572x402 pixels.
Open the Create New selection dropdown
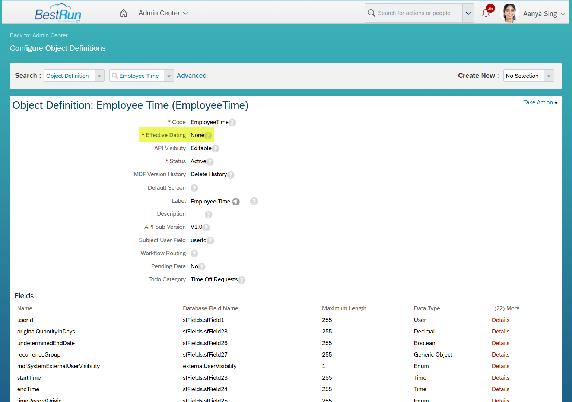coord(549,76)
